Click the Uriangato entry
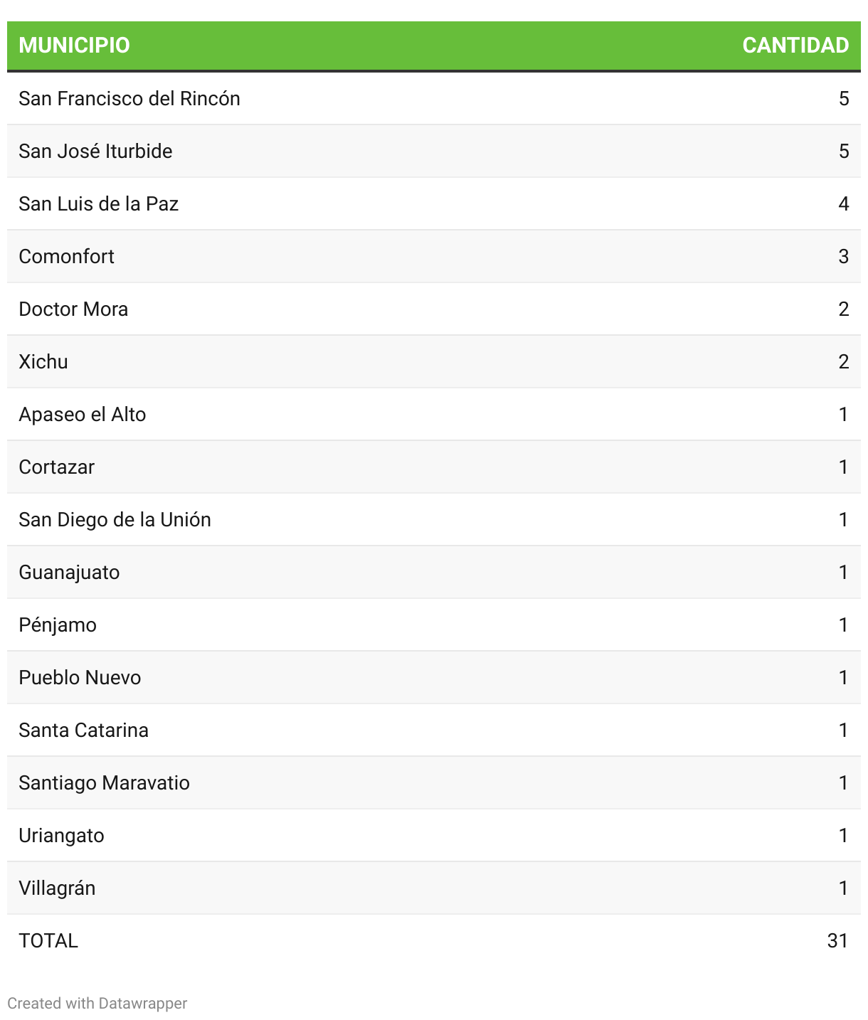Screen dimensions: 868x1020 (61, 836)
